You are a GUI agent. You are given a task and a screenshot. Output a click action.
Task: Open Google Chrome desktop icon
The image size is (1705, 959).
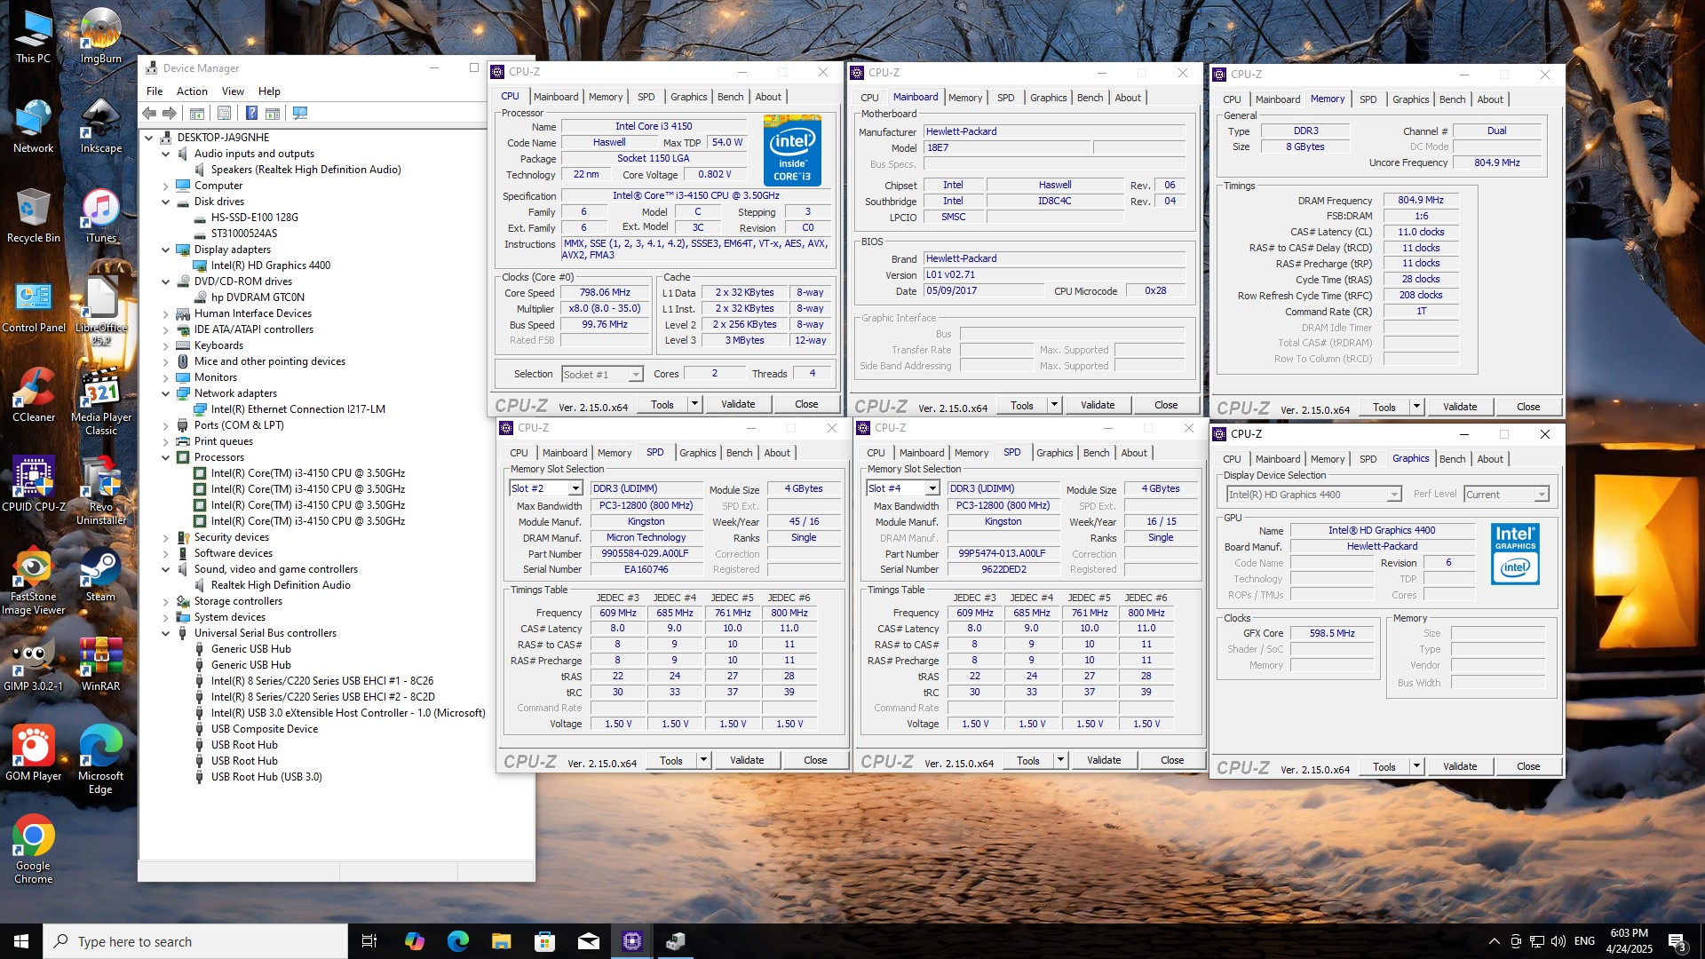click(x=33, y=850)
